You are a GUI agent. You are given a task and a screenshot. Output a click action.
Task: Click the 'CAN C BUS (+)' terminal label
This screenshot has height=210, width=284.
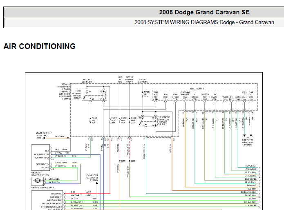(x=251, y=96)
